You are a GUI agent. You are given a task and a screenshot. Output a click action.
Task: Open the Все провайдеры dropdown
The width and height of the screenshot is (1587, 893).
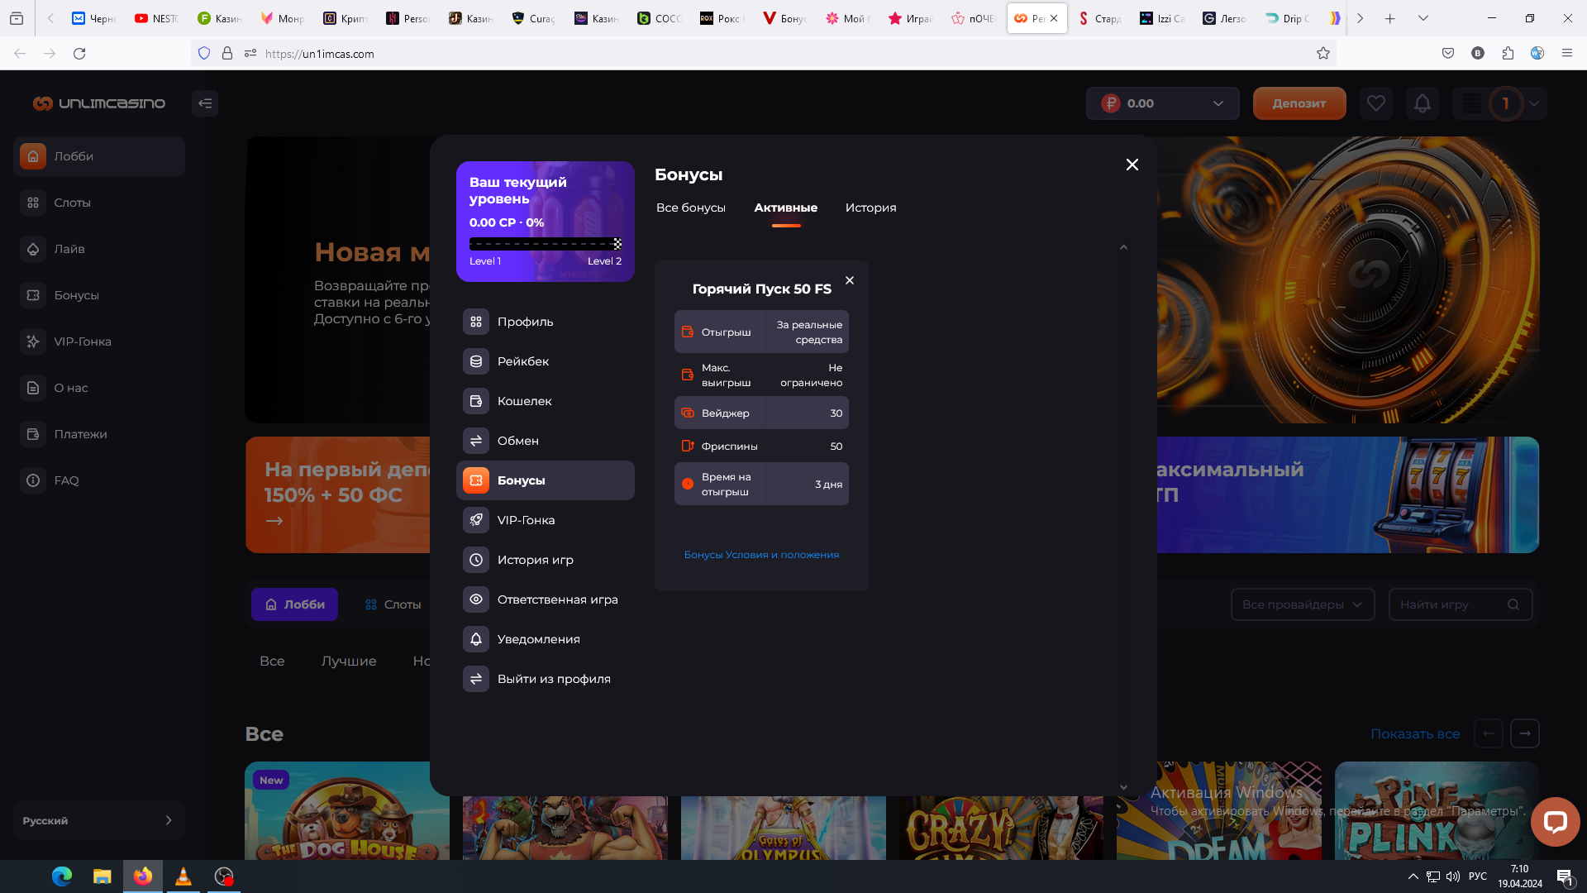point(1302,604)
